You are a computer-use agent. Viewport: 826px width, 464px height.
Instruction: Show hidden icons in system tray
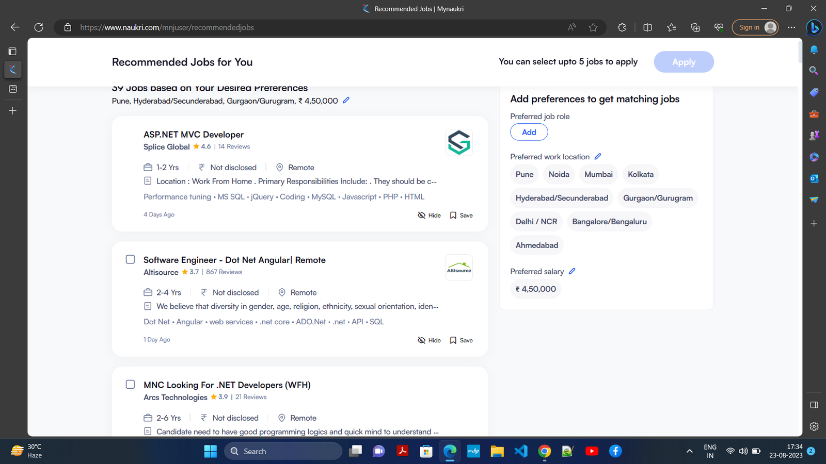pos(689,451)
